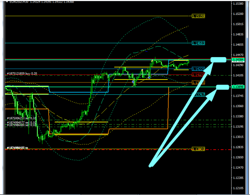Click the 1.15380 value on the price scale
This screenshot has width=250, height=195.
point(238,4)
